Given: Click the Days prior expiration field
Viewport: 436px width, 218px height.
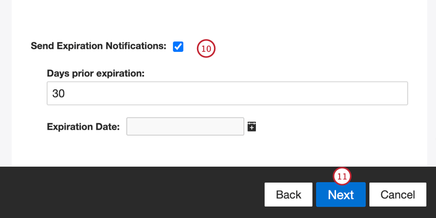Looking at the screenshot, I should (x=227, y=93).
